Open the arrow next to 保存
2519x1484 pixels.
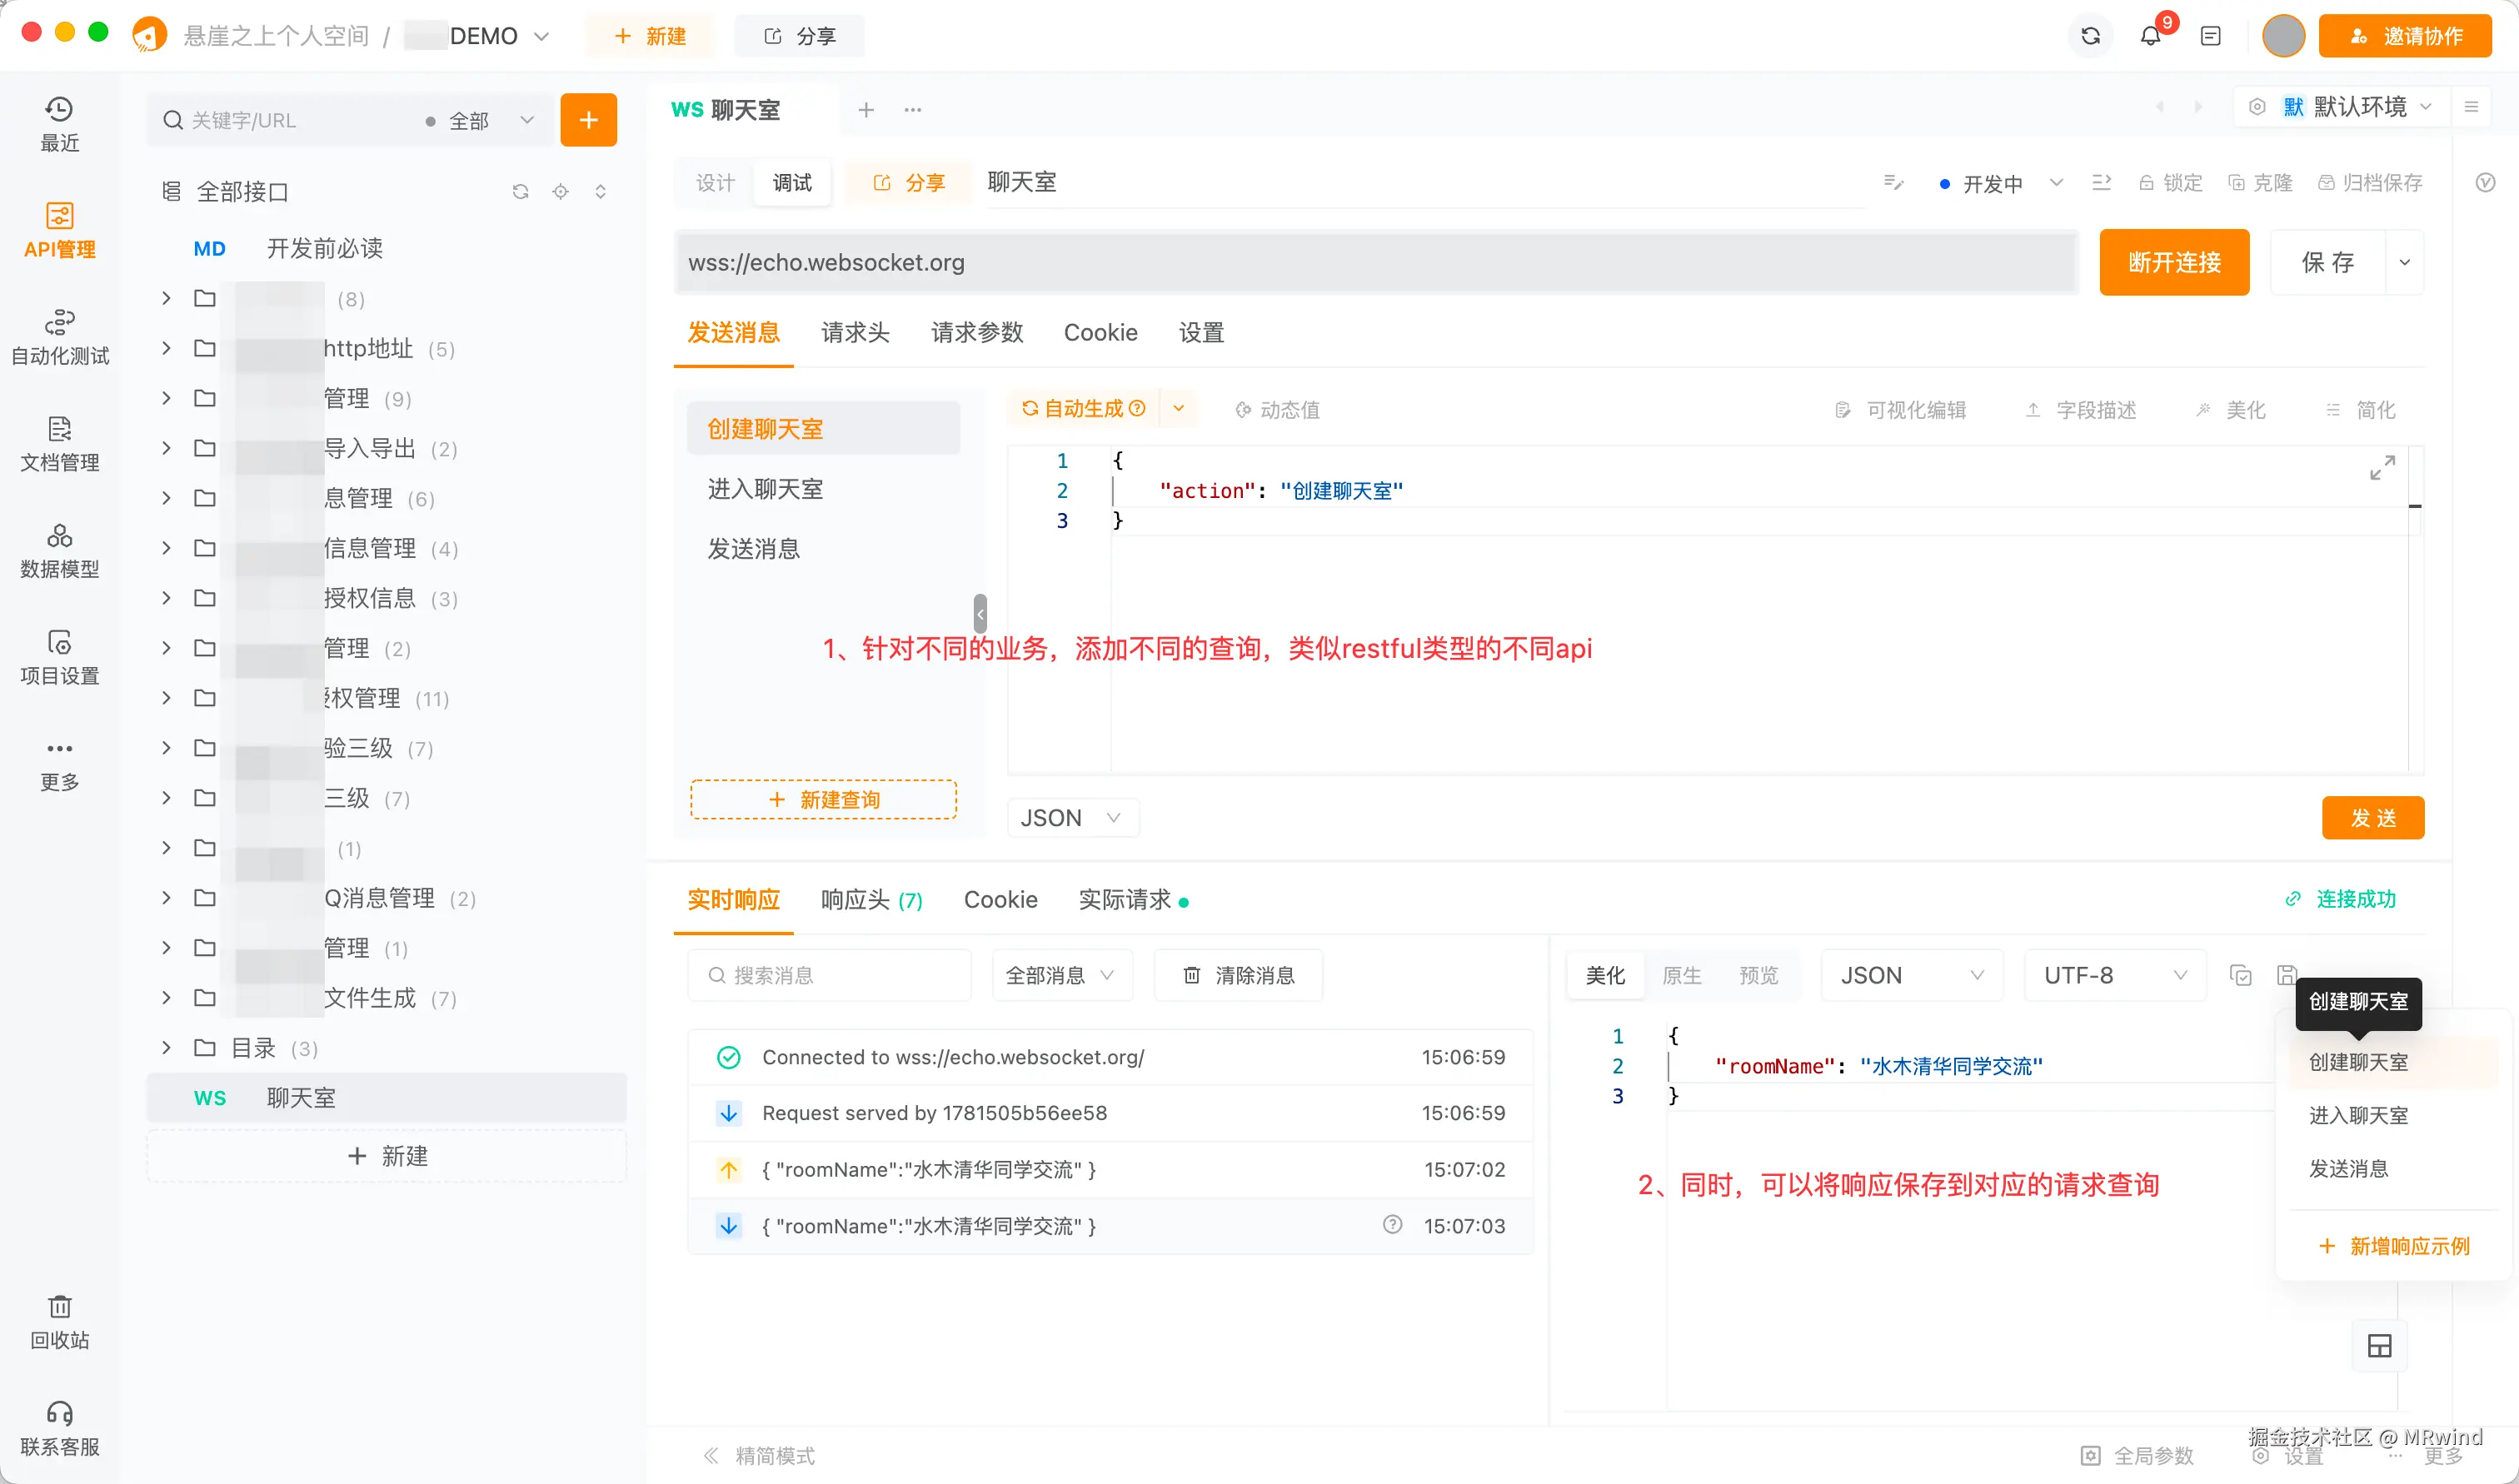coord(2404,262)
